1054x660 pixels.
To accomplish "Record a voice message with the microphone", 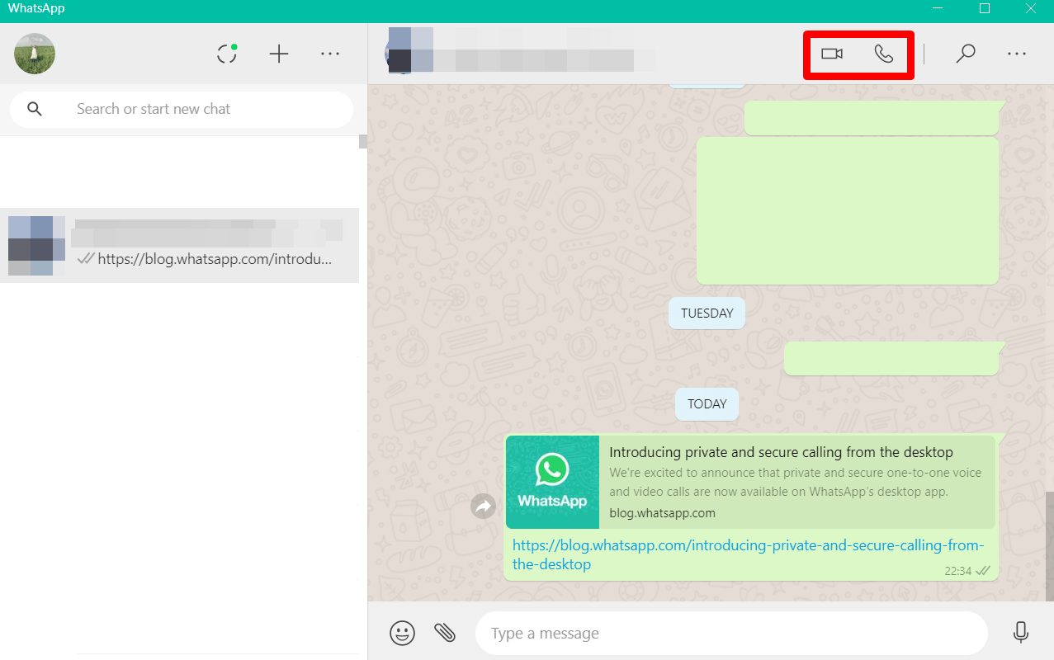I will click(1020, 633).
